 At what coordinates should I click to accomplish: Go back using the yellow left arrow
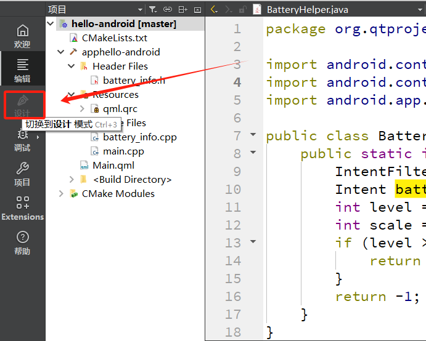[214, 9]
